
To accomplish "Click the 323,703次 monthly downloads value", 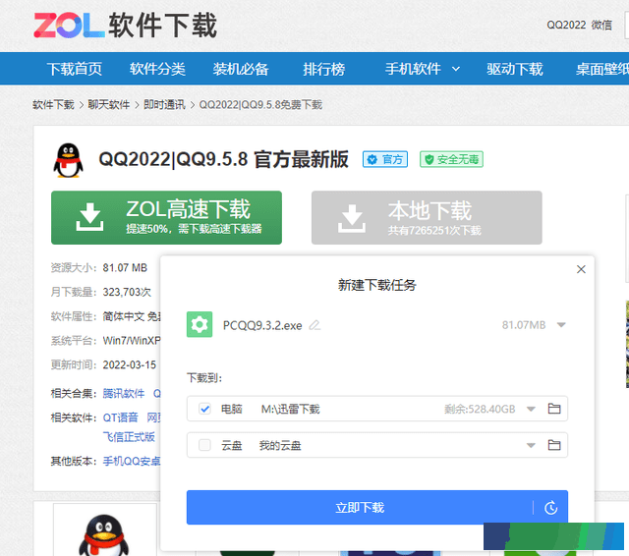I will pyautogui.click(x=127, y=292).
